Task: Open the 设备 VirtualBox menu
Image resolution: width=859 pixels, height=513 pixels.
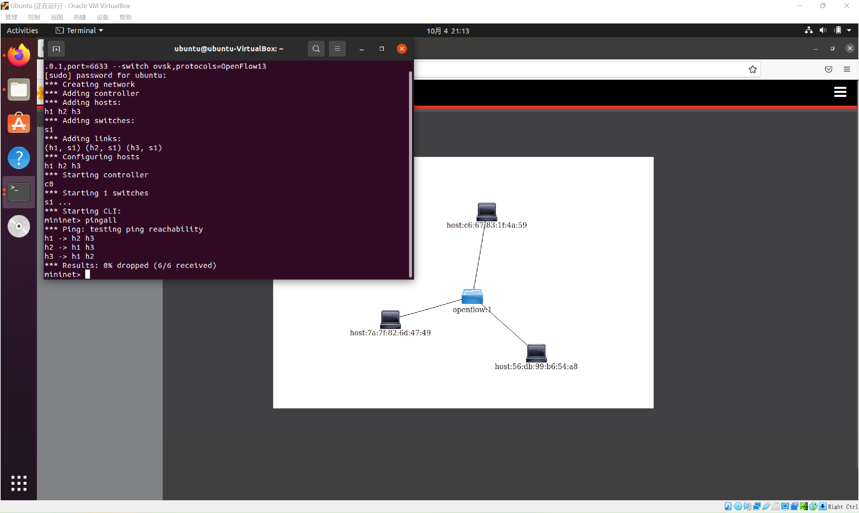Action: [x=102, y=17]
